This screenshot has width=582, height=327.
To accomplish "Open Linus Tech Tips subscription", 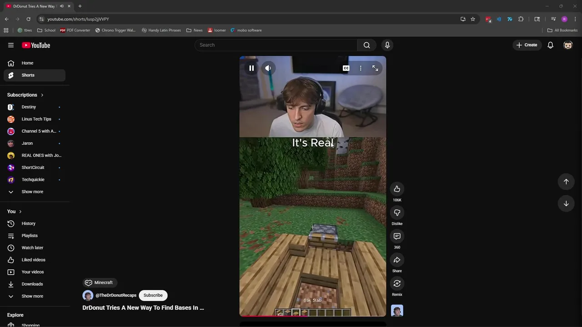I will point(35,119).
